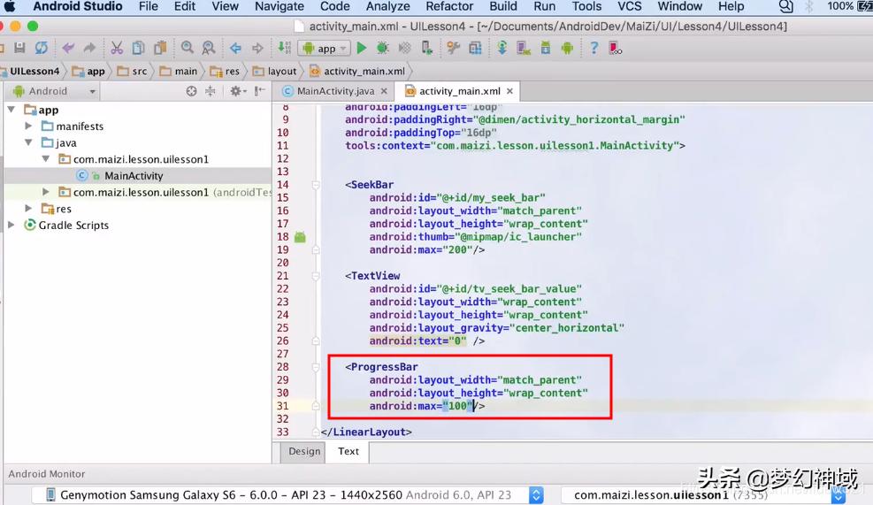This screenshot has width=873, height=505.
Task: Click the Save All toolbar icon
Action: click(19, 48)
